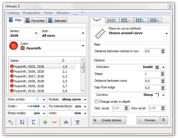Click the overlapping colored stones icon

click(66, 122)
